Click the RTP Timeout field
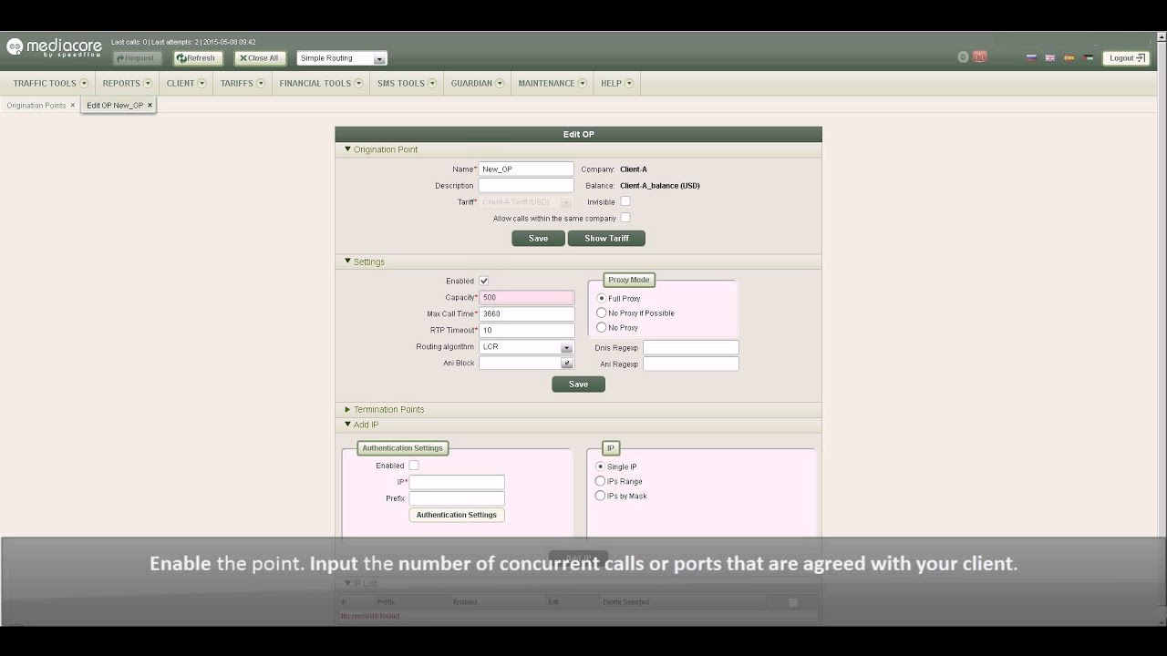This screenshot has height=656, width=1167. pyautogui.click(x=526, y=330)
